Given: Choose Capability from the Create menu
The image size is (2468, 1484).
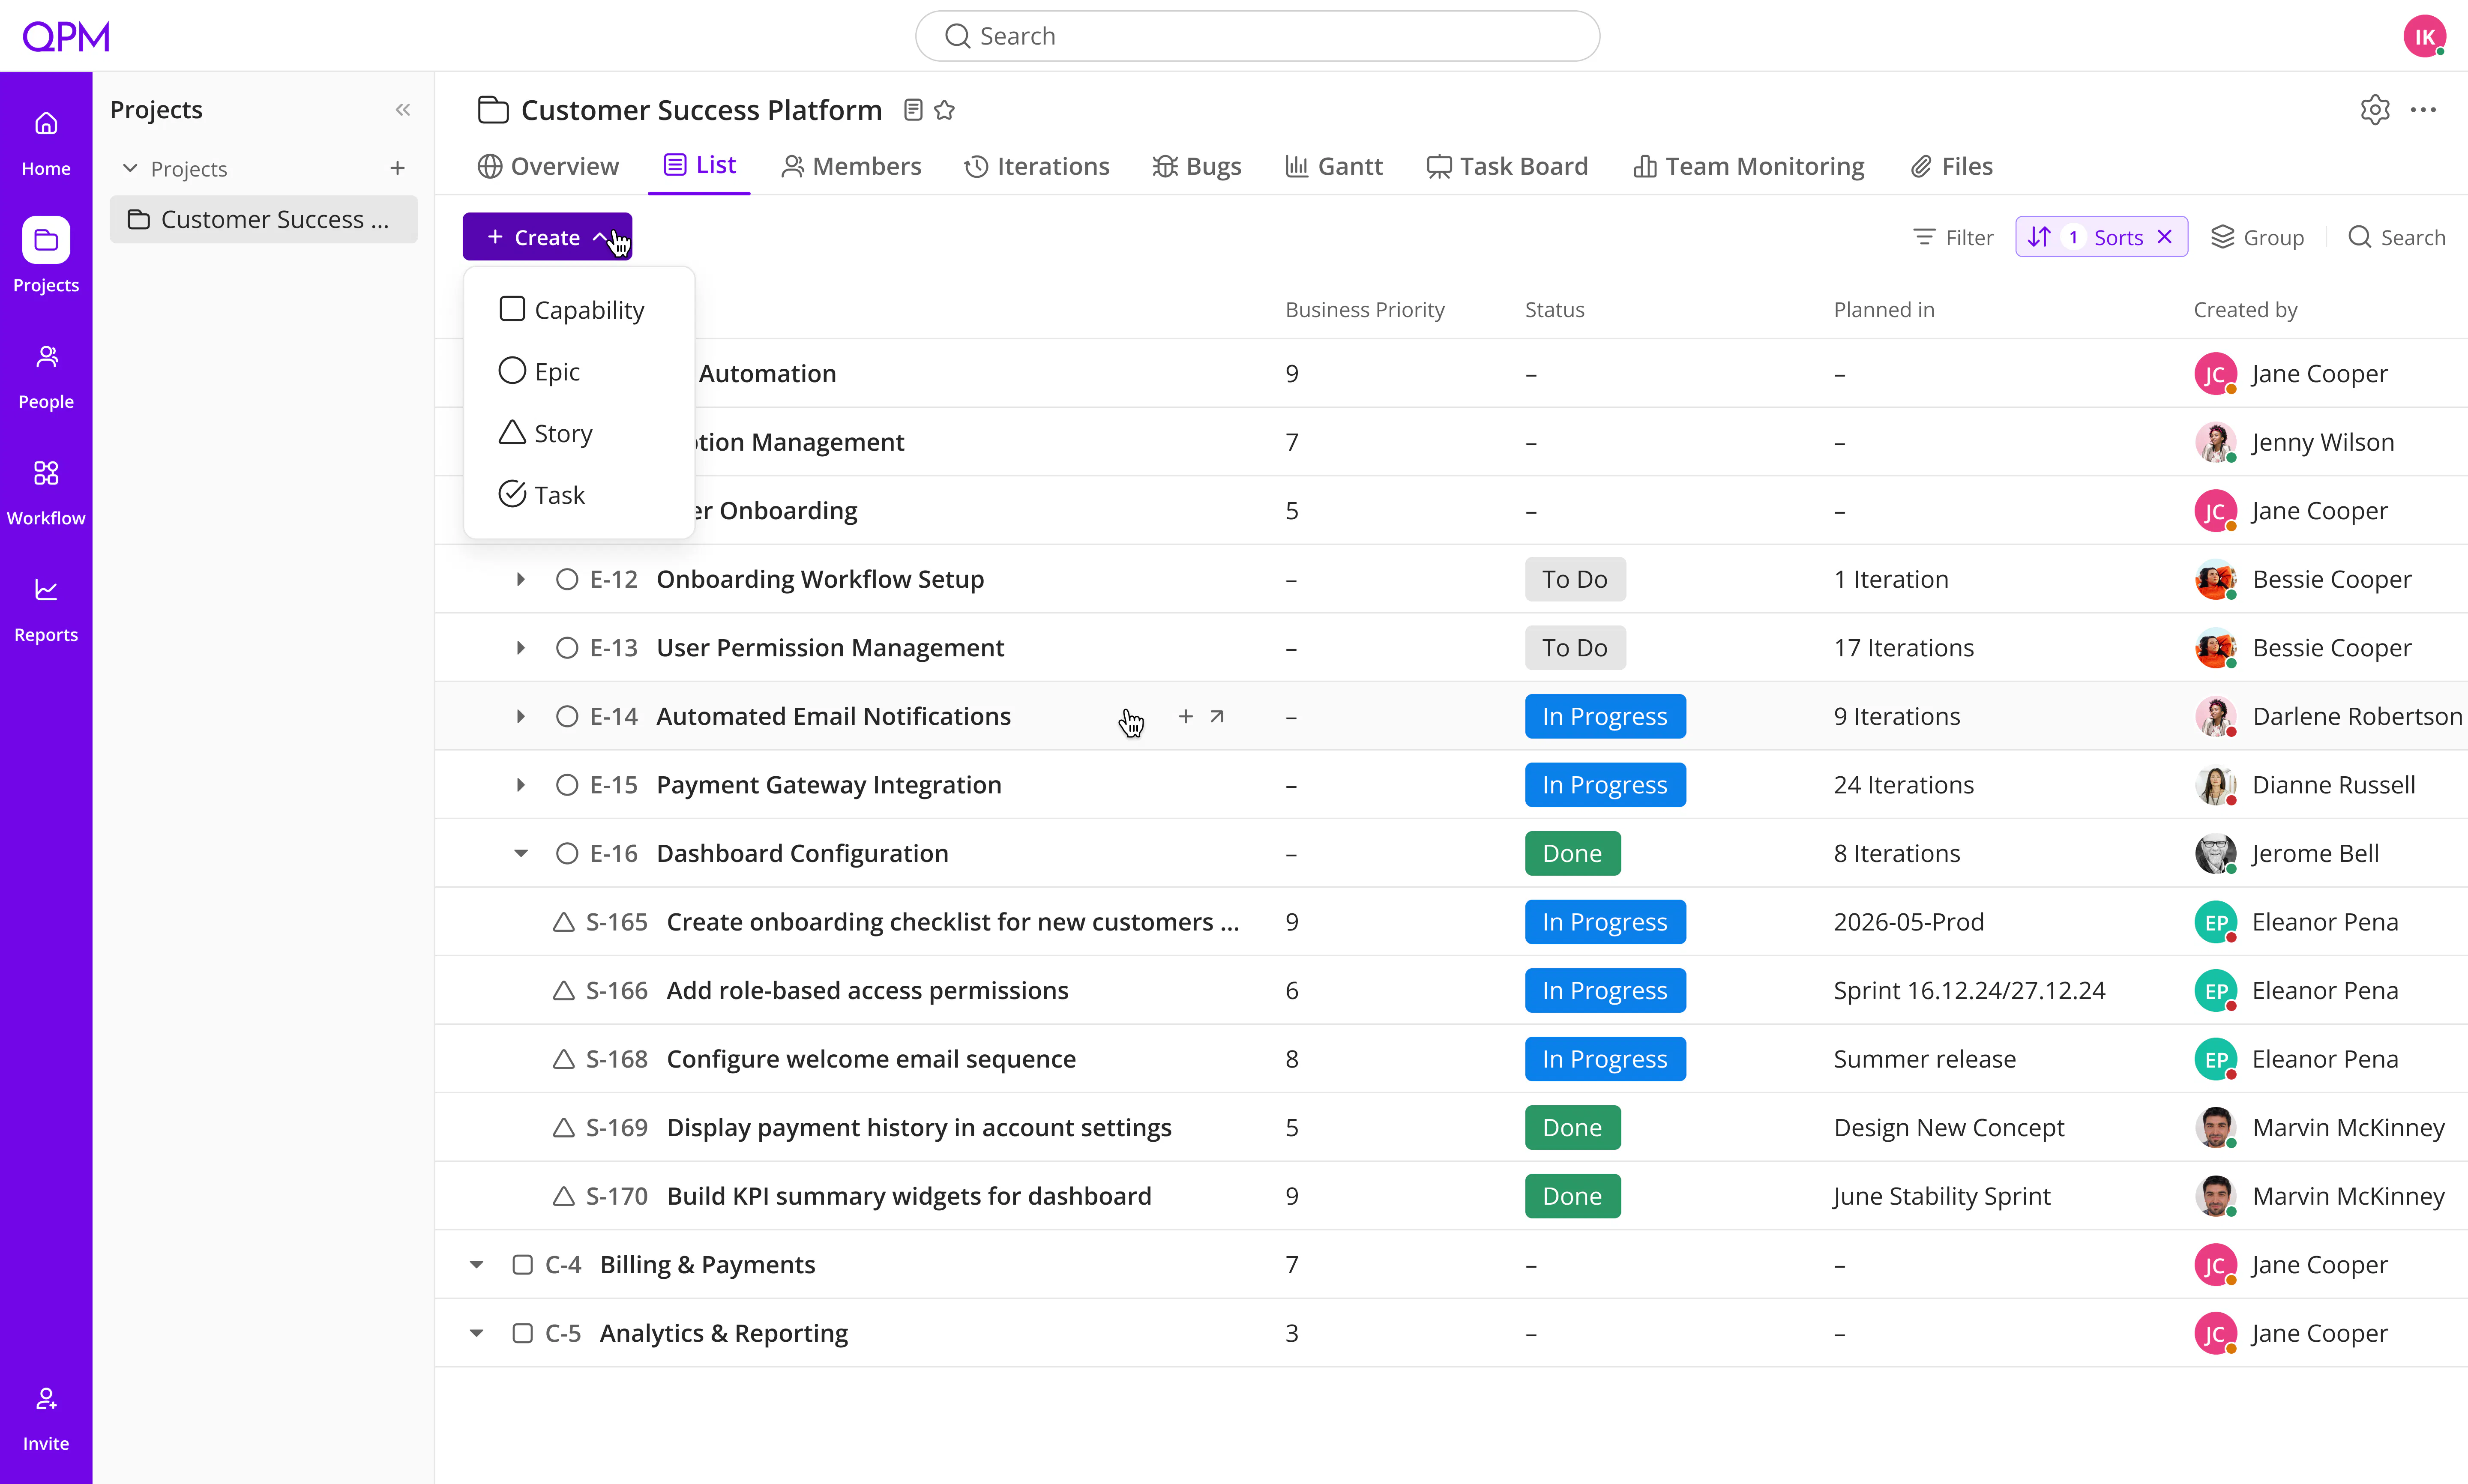Looking at the screenshot, I should point(578,310).
